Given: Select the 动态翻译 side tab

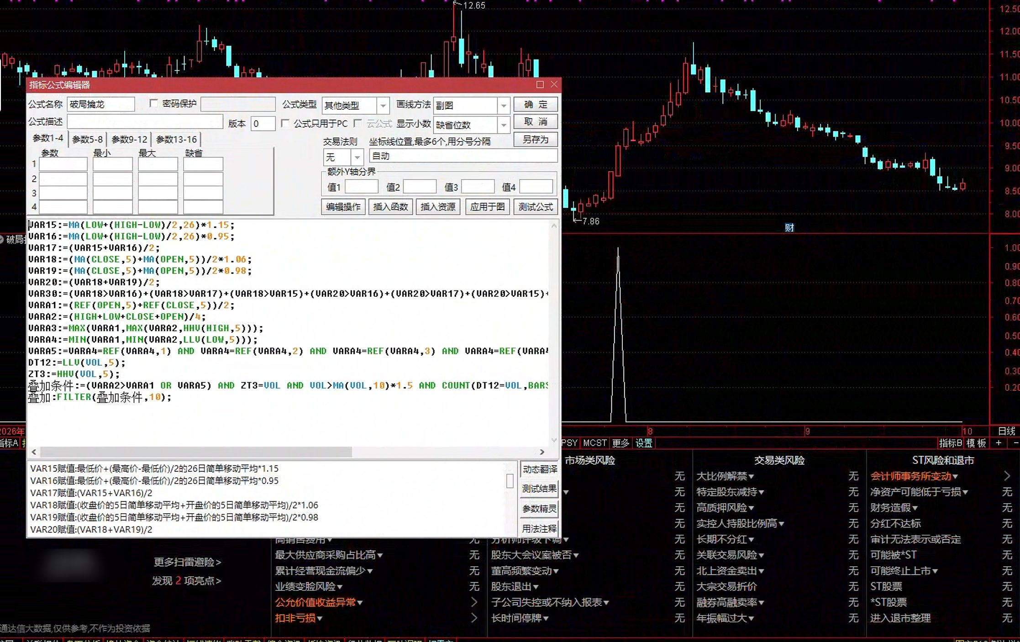Looking at the screenshot, I should click(x=539, y=469).
